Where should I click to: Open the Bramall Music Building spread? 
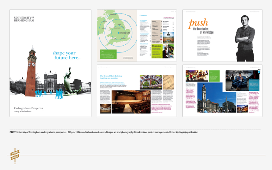click(x=137, y=91)
